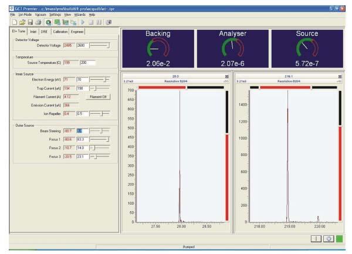Open the Settings menu

click(55, 15)
